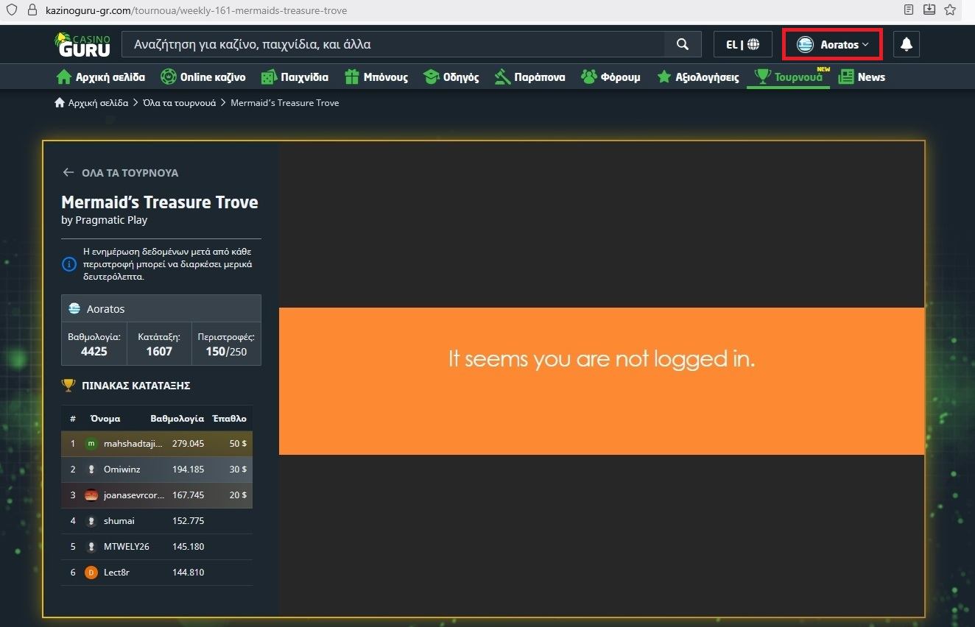The height and width of the screenshot is (627, 975).
Task: Click the browser reader view icon
Action: coord(909,10)
